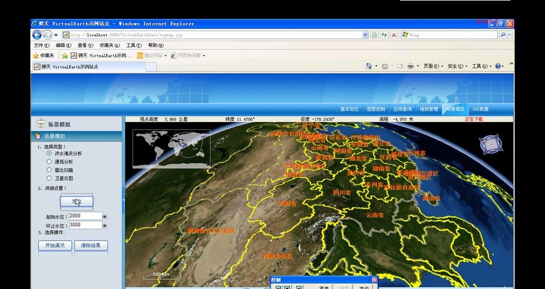Select 洪水淹没分析 radio option
545x289 pixels.
tap(49, 154)
